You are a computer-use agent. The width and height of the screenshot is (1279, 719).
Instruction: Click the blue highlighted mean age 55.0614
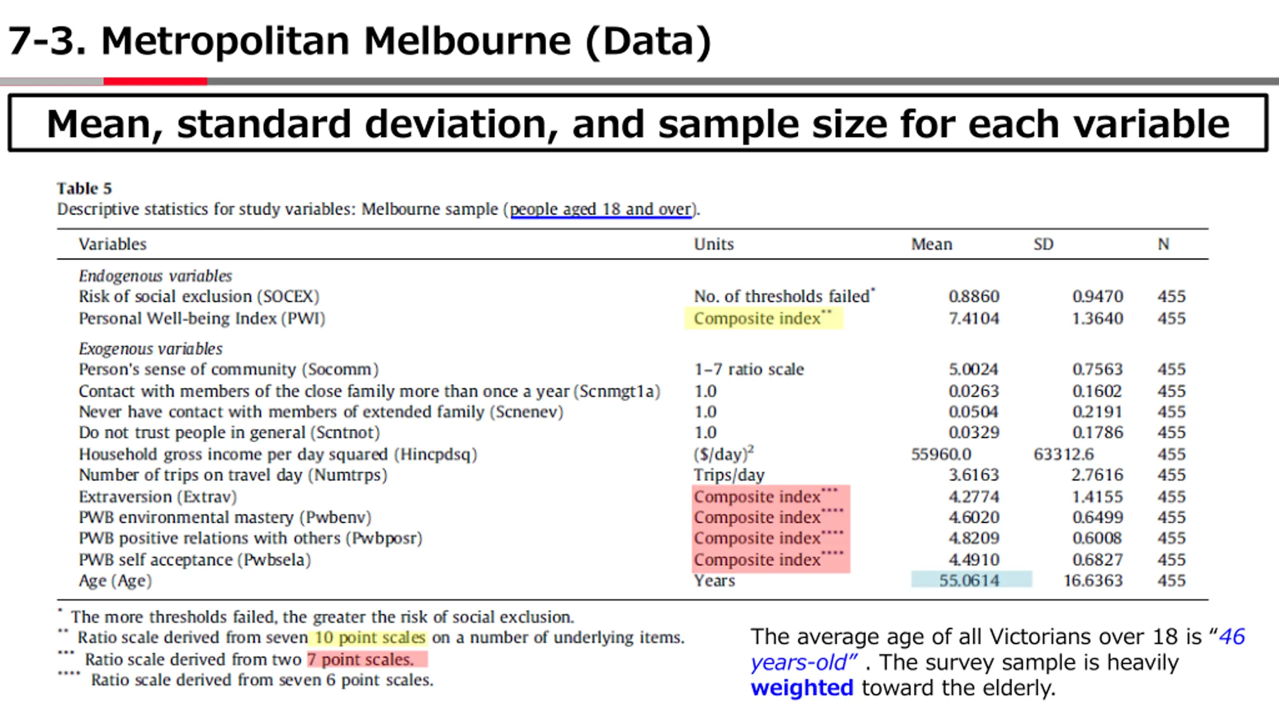969,580
